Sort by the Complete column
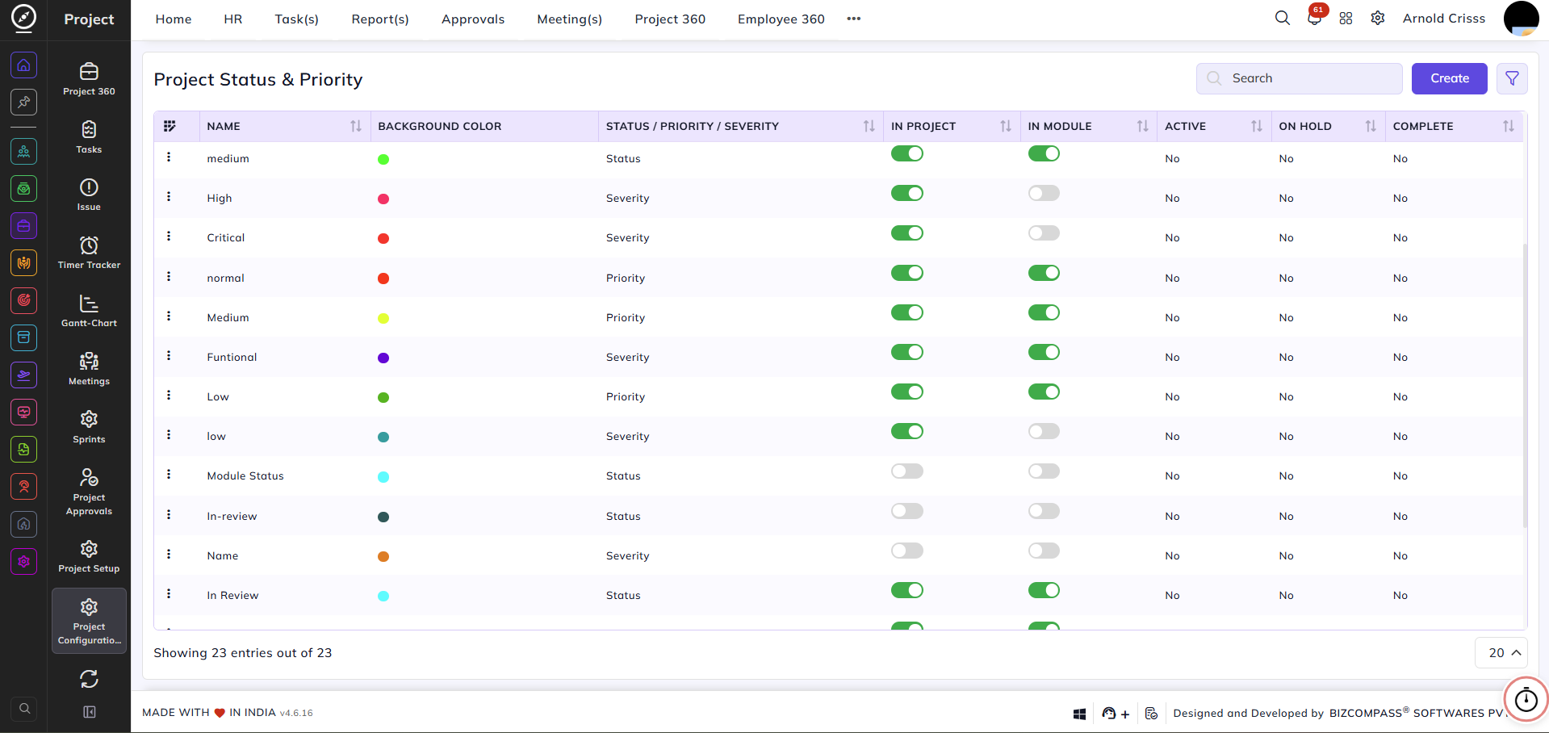Screen dimensions: 1549x733 pos(1508,126)
